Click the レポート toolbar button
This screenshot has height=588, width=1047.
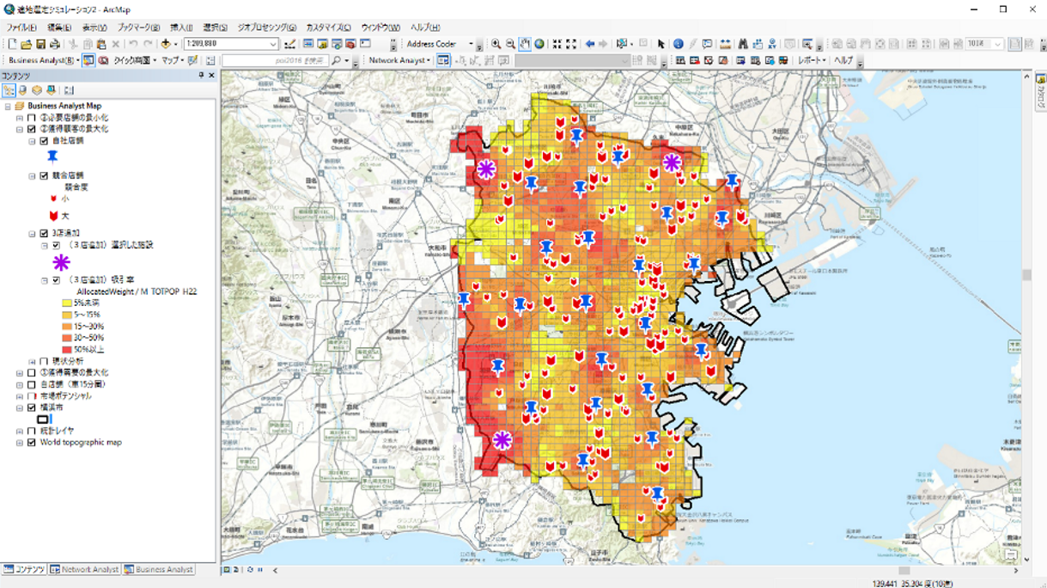coord(811,61)
